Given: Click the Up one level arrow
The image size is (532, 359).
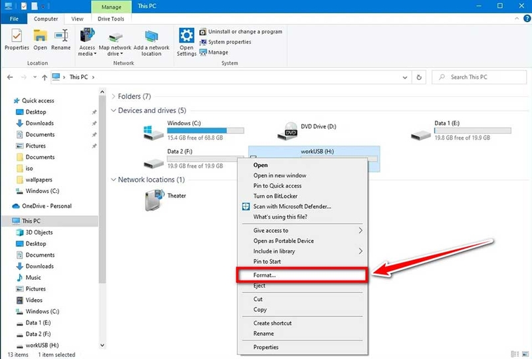Looking at the screenshot, I should 45,77.
